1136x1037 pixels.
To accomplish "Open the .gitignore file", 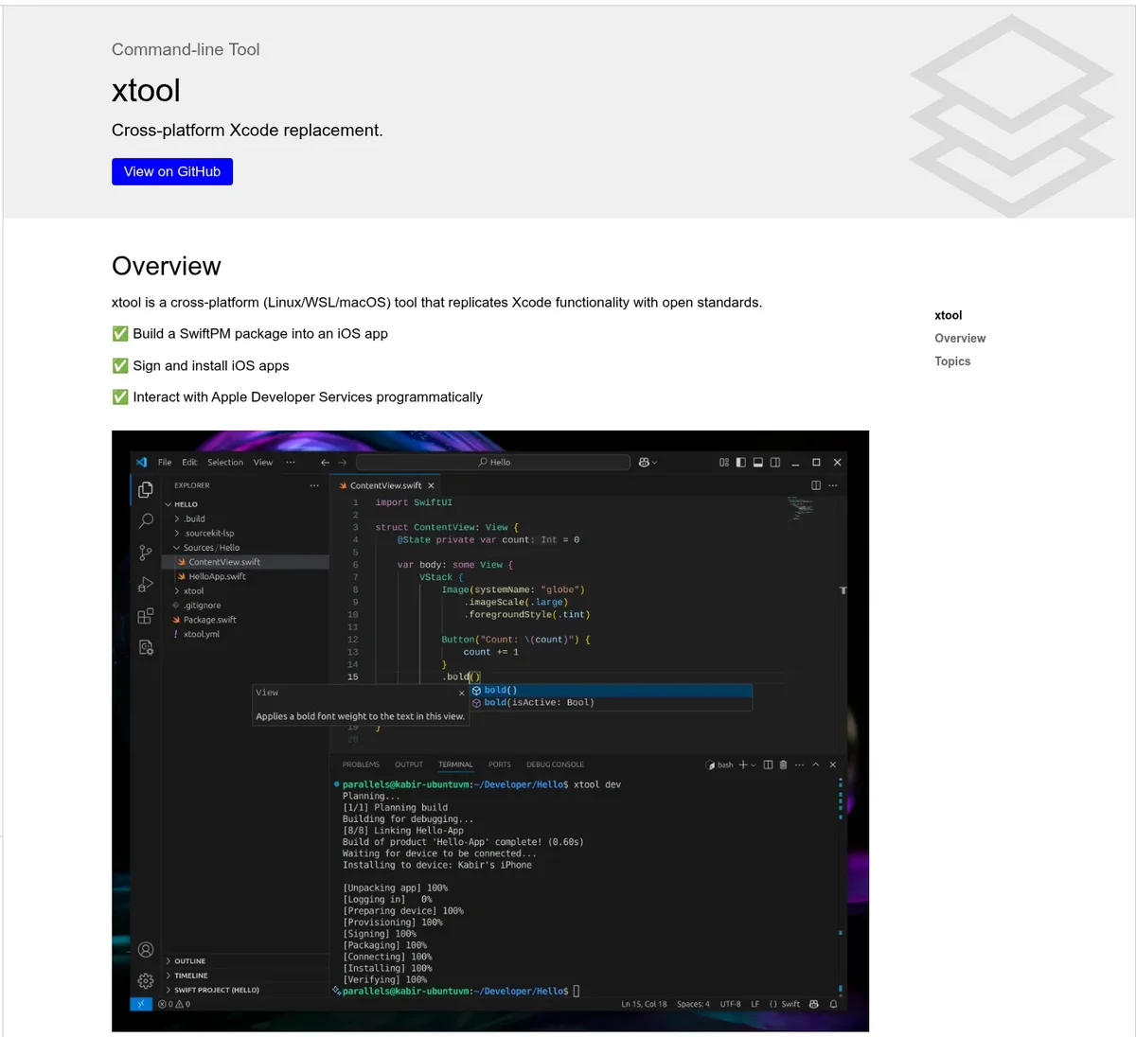I will pyautogui.click(x=246, y=606).
